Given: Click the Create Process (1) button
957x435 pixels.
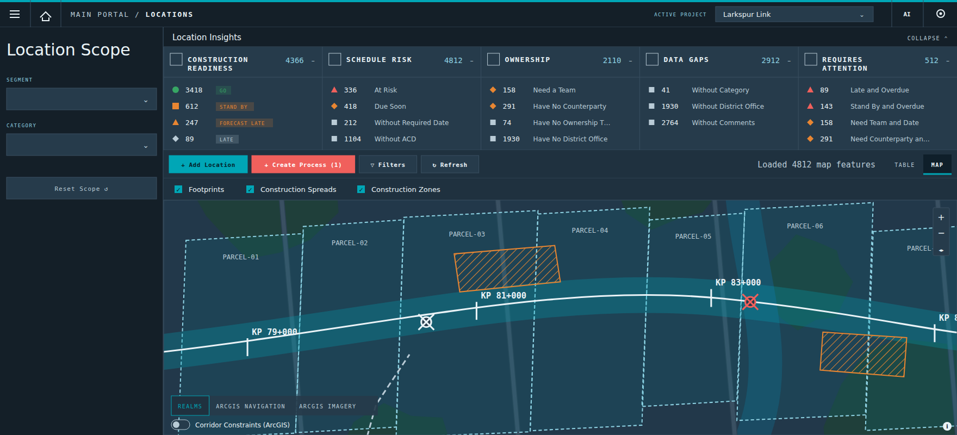Looking at the screenshot, I should click(303, 164).
